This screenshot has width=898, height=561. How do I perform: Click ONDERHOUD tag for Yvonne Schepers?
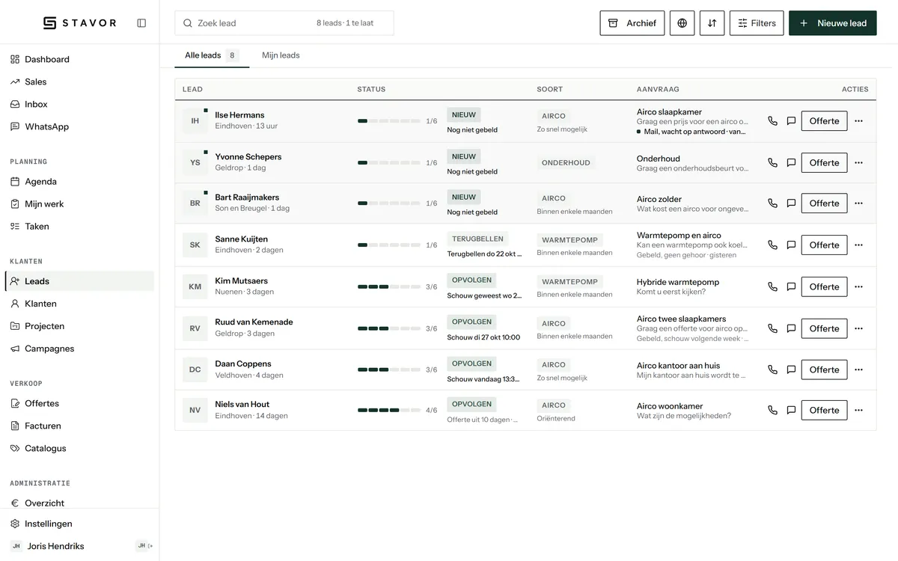(x=566, y=163)
